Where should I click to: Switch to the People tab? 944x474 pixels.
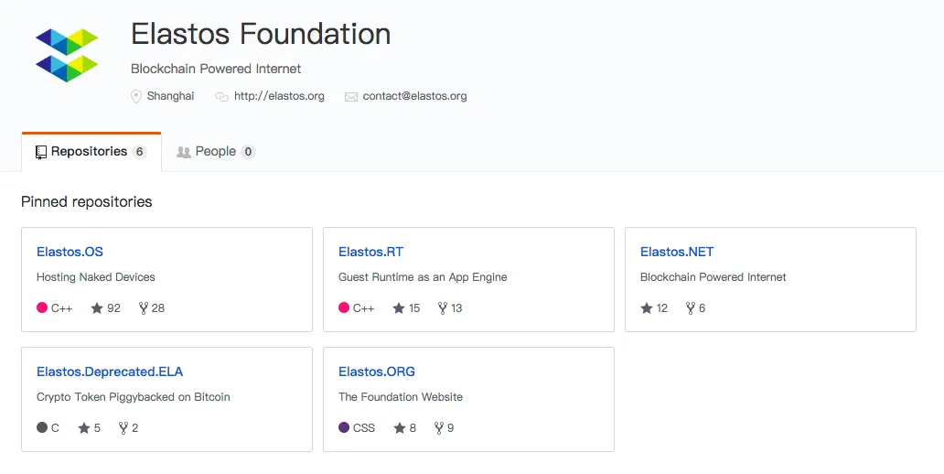(216, 152)
